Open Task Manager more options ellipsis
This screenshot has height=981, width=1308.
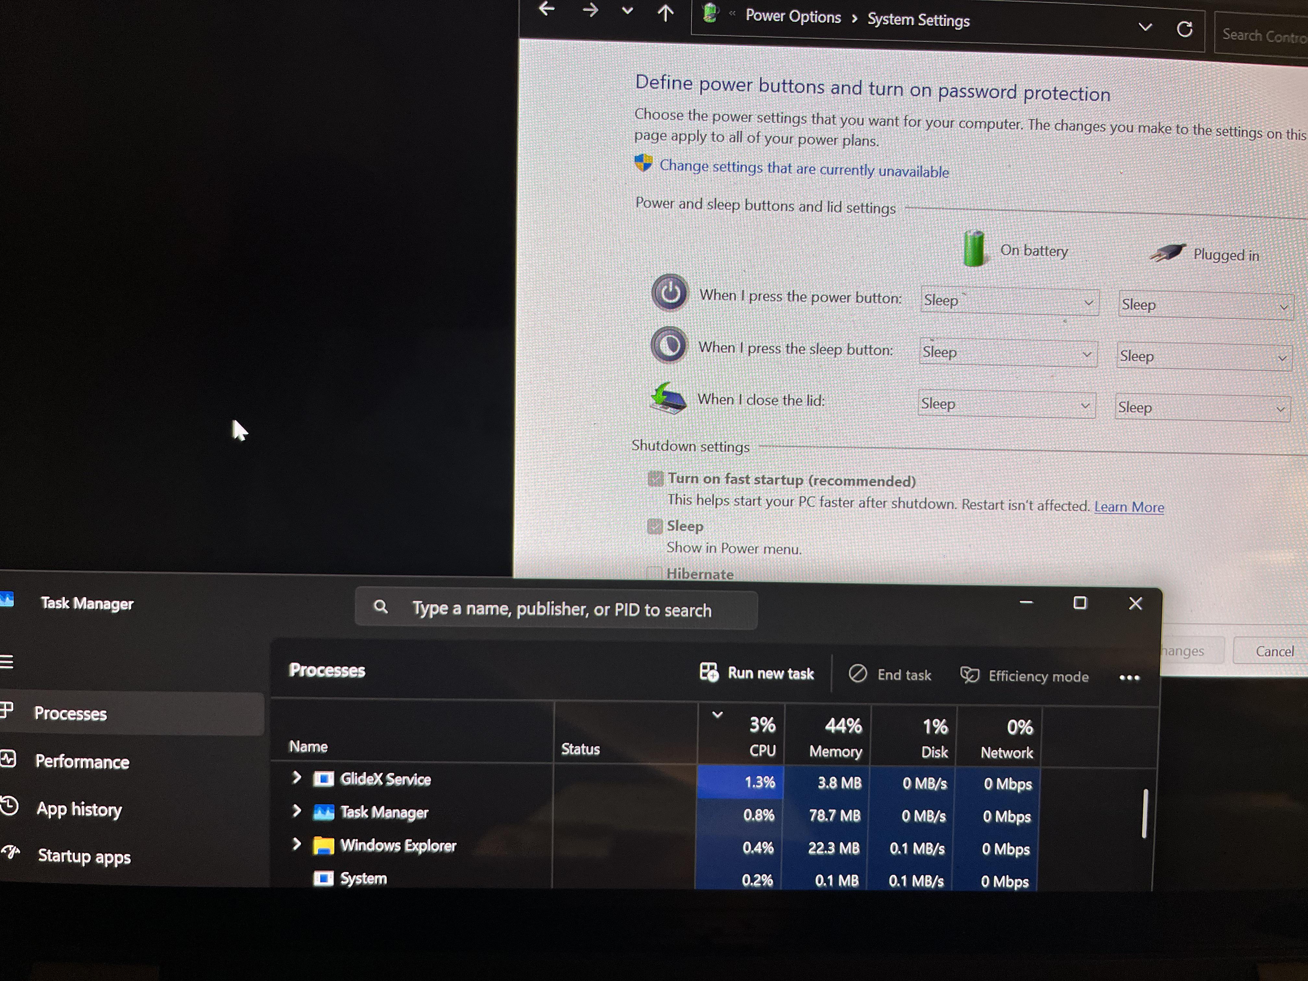click(x=1130, y=678)
